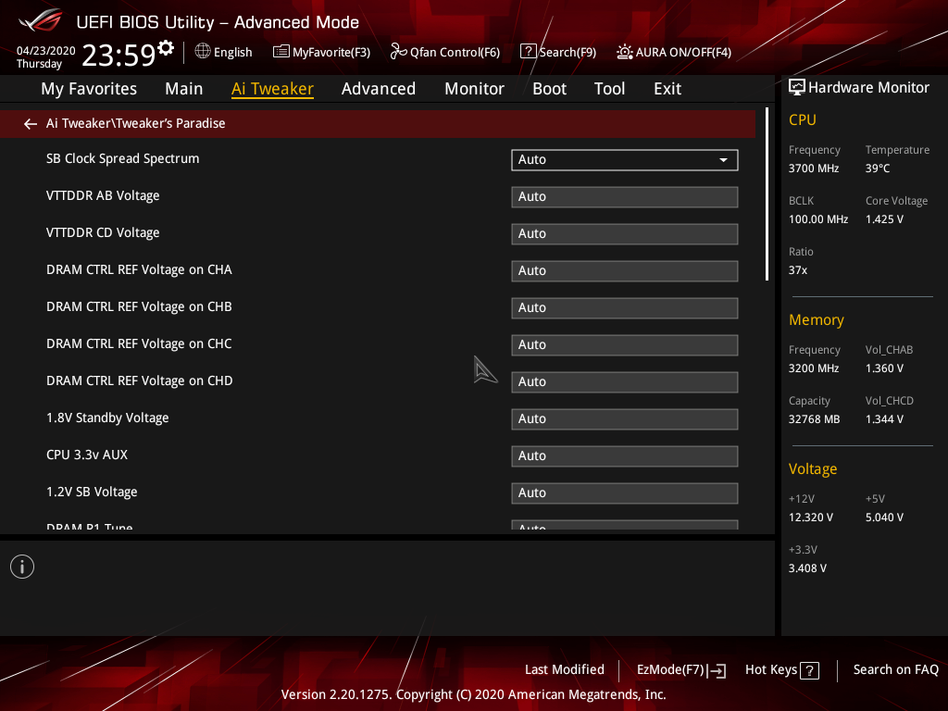Viewport: 948px width, 711px height.
Task: Open the Tool tab
Action: click(x=609, y=89)
